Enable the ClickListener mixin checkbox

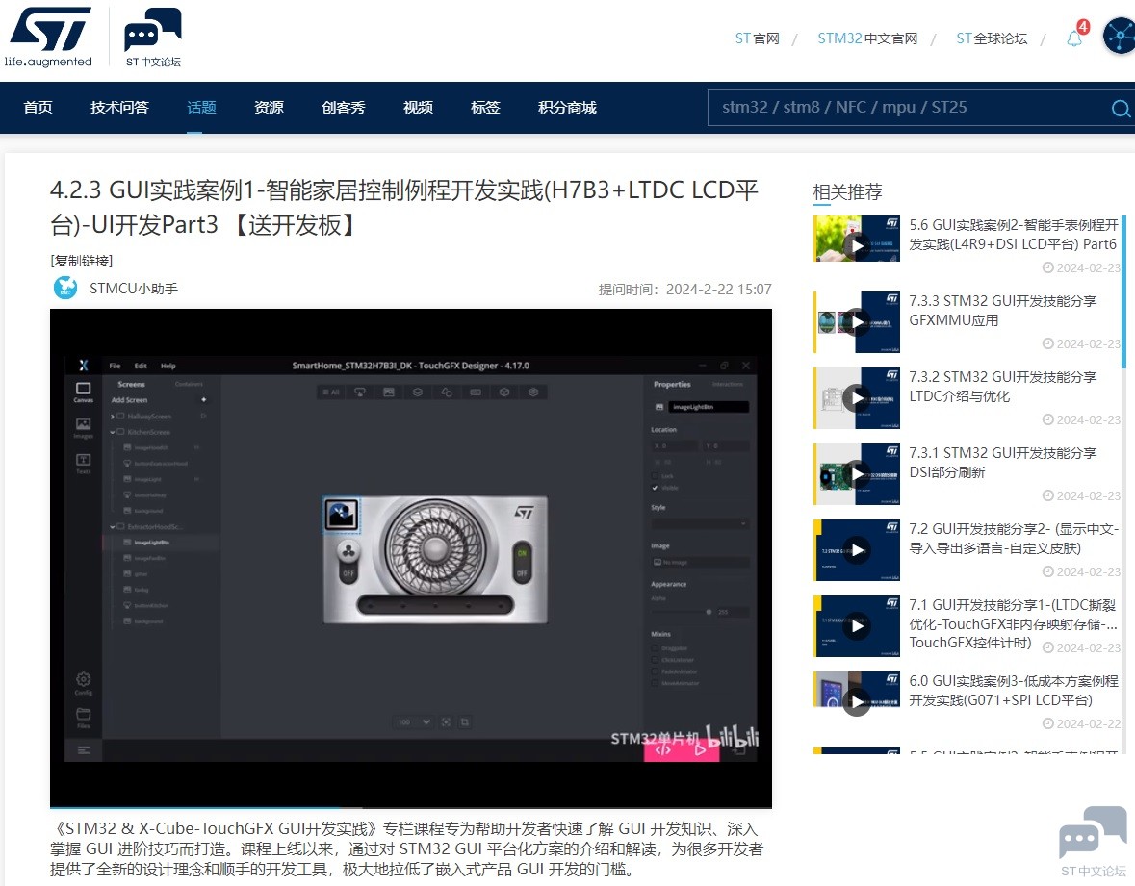tap(655, 660)
